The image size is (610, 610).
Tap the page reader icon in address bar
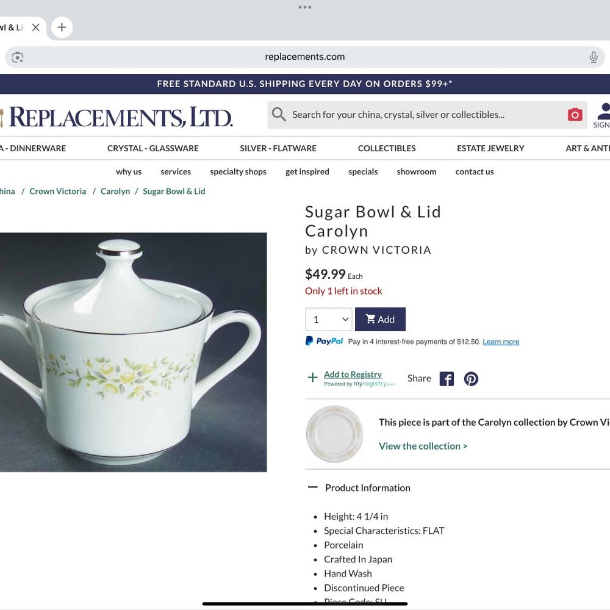(x=18, y=57)
